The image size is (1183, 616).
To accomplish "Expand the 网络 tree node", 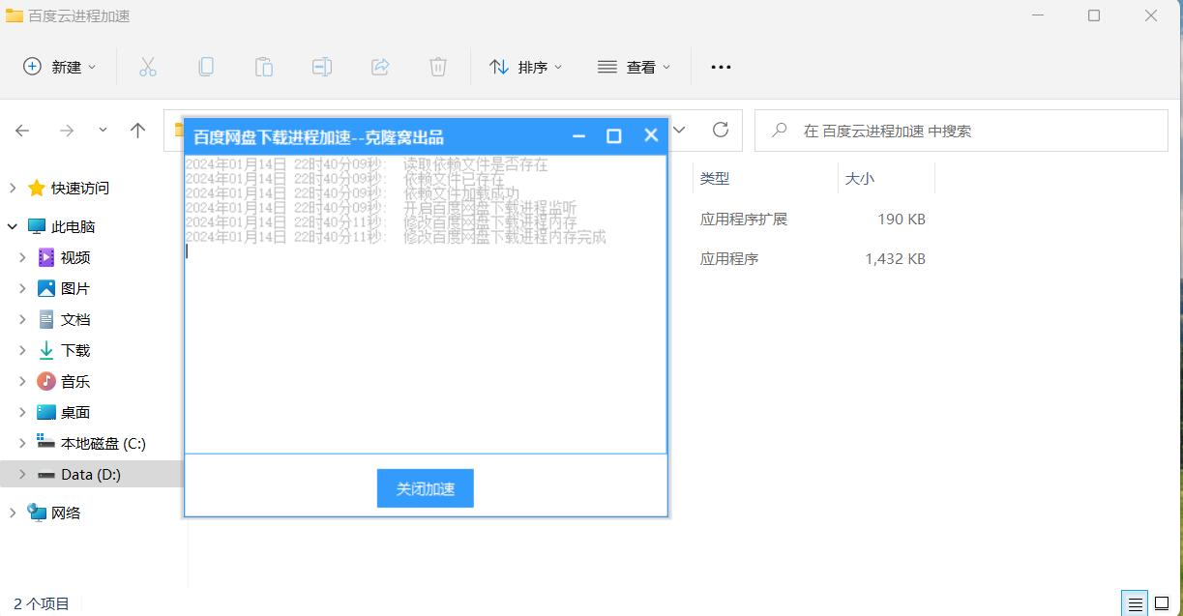I will tap(13, 513).
